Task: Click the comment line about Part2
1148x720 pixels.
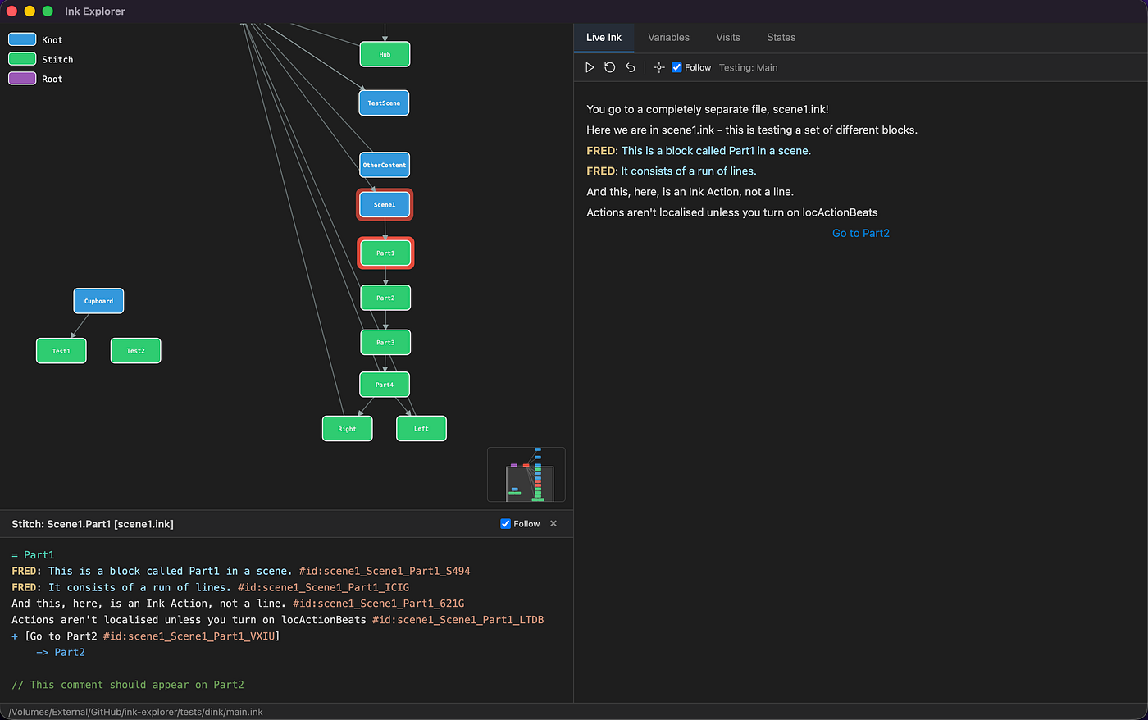Action: click(x=128, y=685)
